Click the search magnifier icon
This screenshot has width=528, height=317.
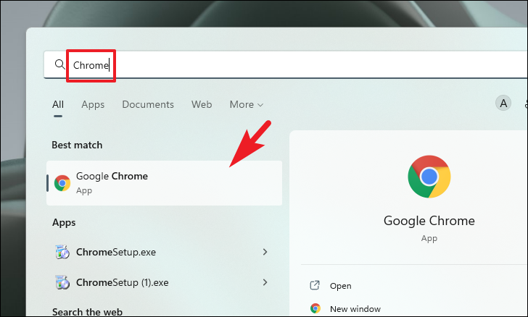[x=60, y=64]
